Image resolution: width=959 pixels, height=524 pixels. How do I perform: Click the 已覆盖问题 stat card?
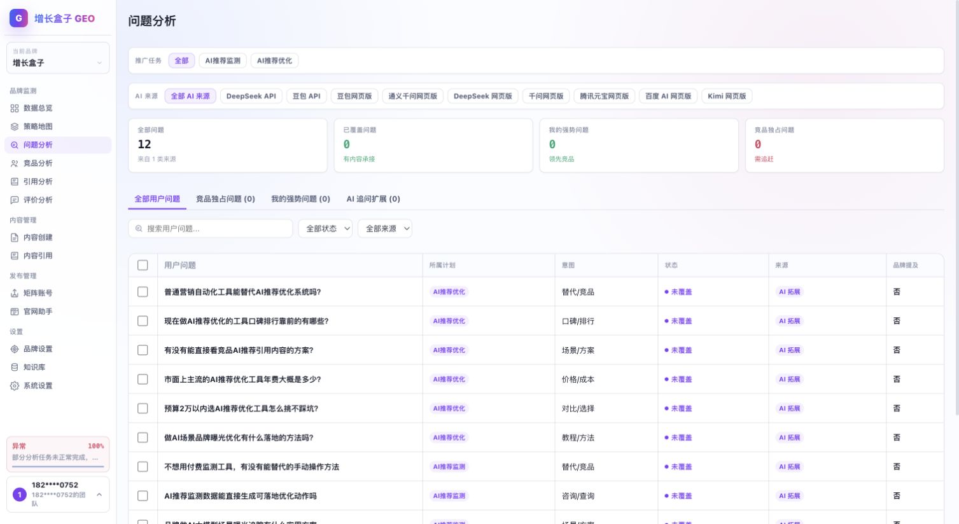pyautogui.click(x=433, y=145)
